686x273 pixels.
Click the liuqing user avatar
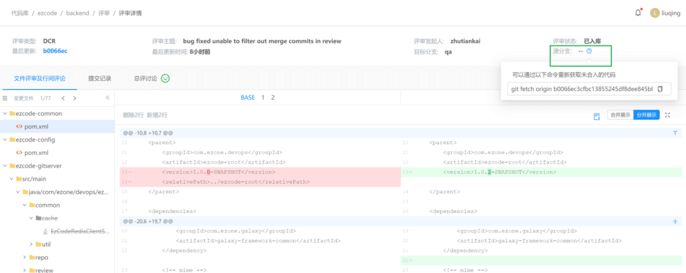click(654, 12)
